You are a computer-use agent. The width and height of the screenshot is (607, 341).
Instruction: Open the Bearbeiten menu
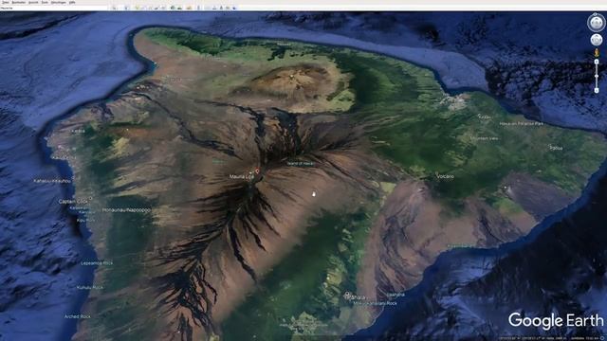(x=19, y=2)
